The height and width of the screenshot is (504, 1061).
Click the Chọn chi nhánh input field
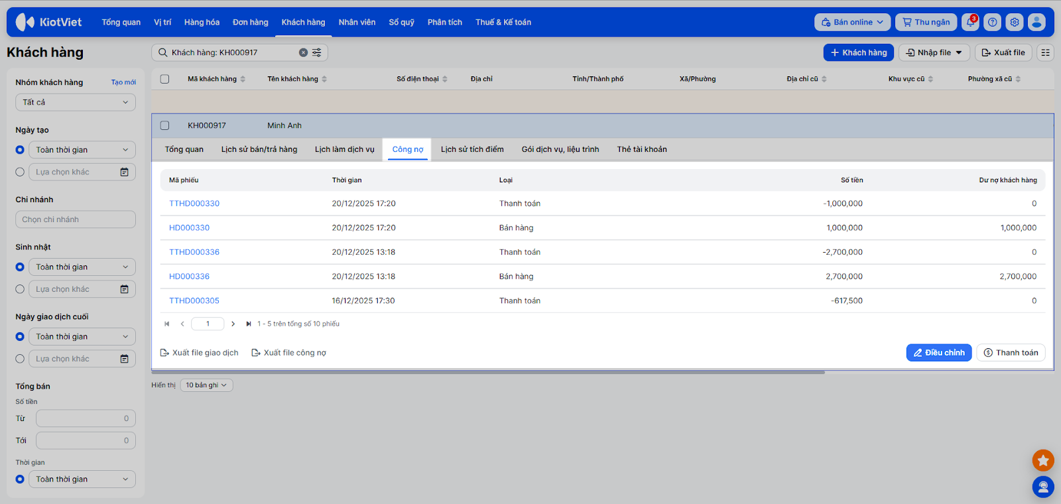coord(75,220)
